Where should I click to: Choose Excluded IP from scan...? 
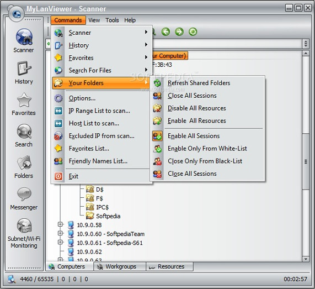(102, 136)
